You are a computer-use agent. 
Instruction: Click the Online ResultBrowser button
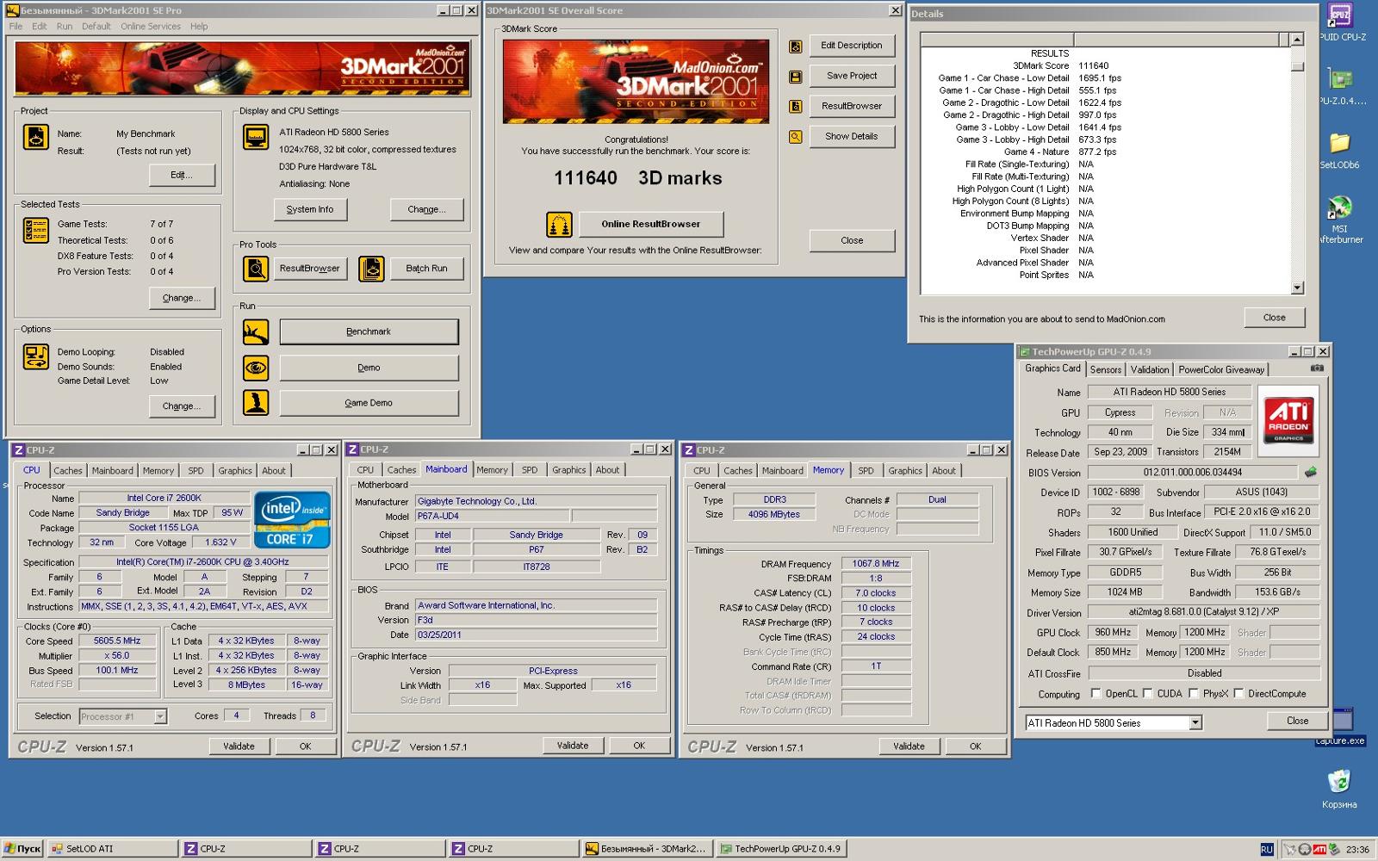pos(651,225)
